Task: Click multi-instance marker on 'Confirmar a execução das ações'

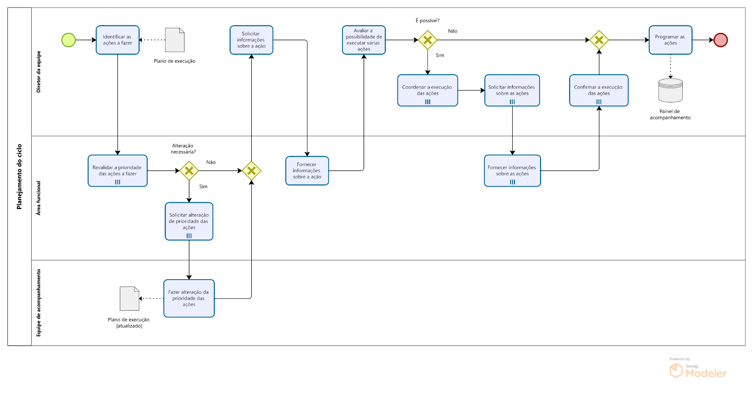Action: 599,102
